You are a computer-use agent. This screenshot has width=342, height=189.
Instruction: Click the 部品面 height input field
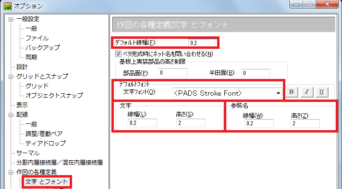click(x=172, y=73)
